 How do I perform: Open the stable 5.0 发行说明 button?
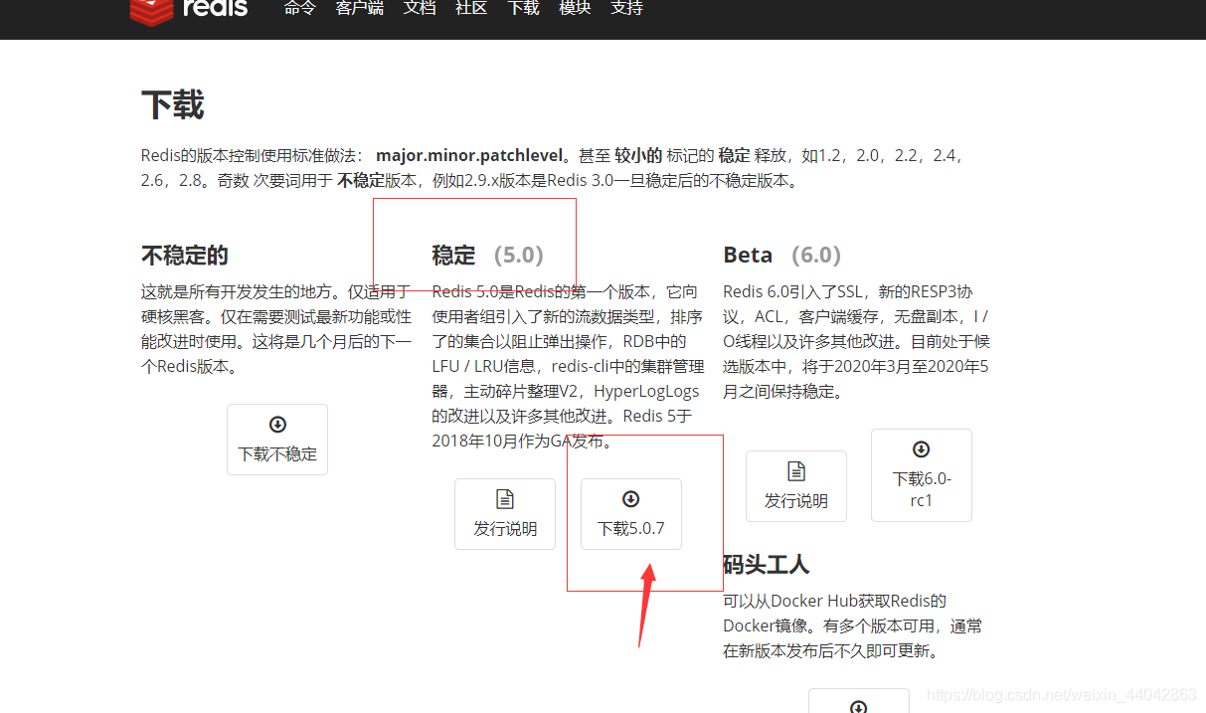505,514
